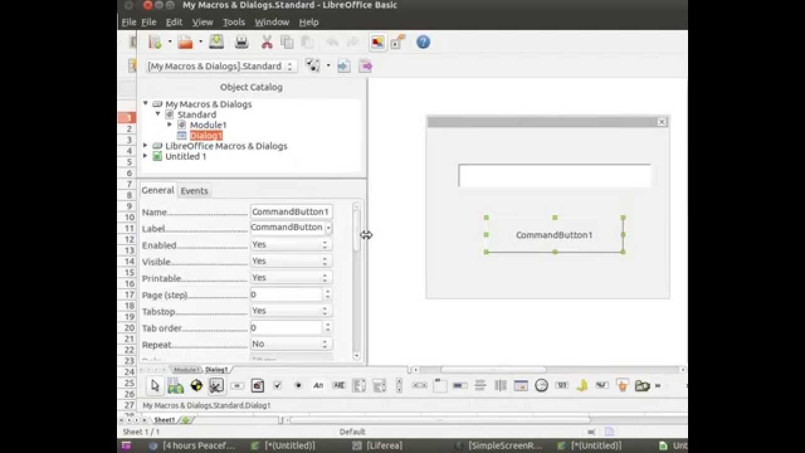This screenshot has height=453, width=805.
Task: Open the Printable property dropdown
Action: click(x=291, y=277)
